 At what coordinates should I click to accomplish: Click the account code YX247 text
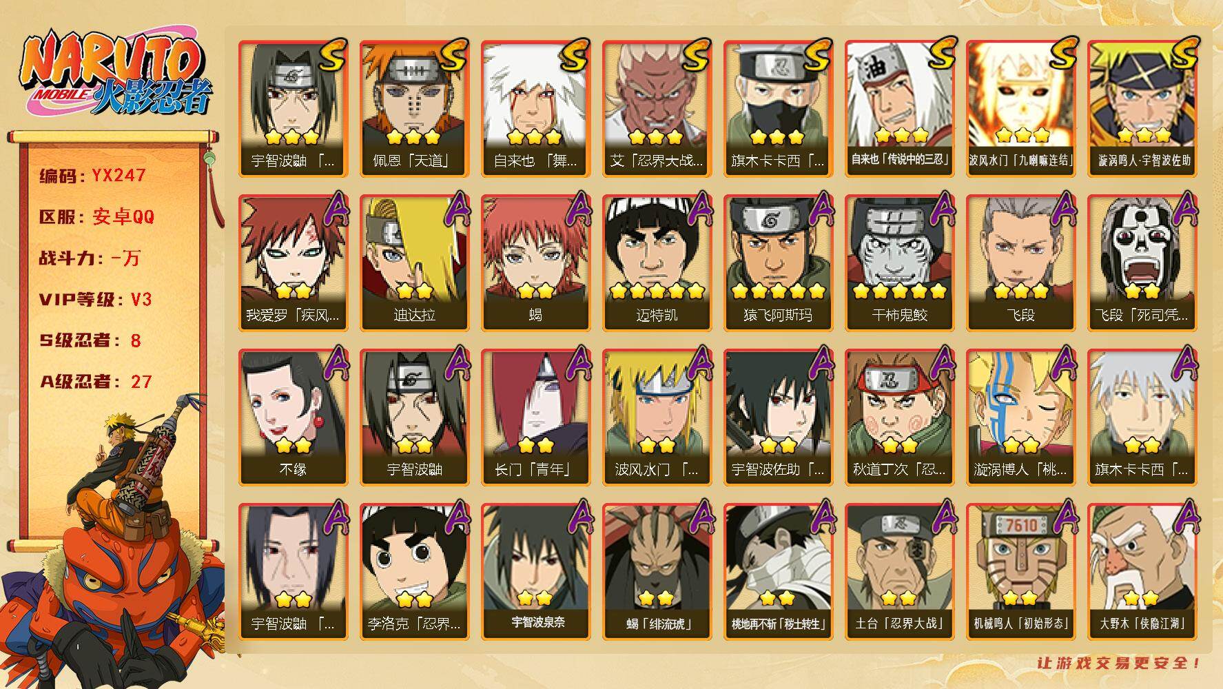119,176
